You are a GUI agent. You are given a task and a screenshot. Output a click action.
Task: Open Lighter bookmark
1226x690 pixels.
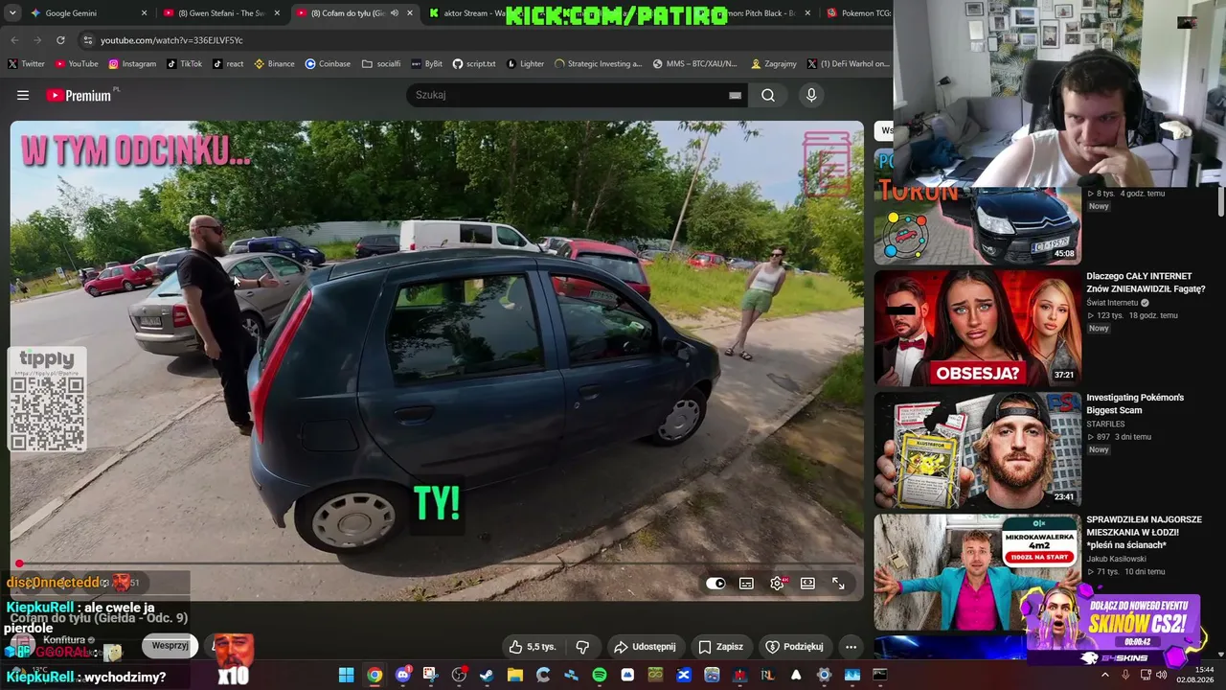click(x=525, y=64)
